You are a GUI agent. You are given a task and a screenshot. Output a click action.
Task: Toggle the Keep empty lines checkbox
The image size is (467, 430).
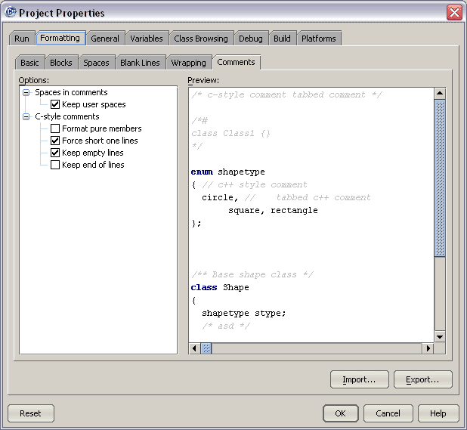(x=55, y=153)
